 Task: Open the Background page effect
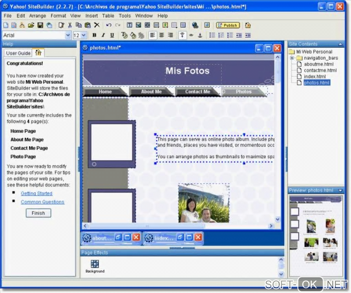pyautogui.click(x=95, y=266)
